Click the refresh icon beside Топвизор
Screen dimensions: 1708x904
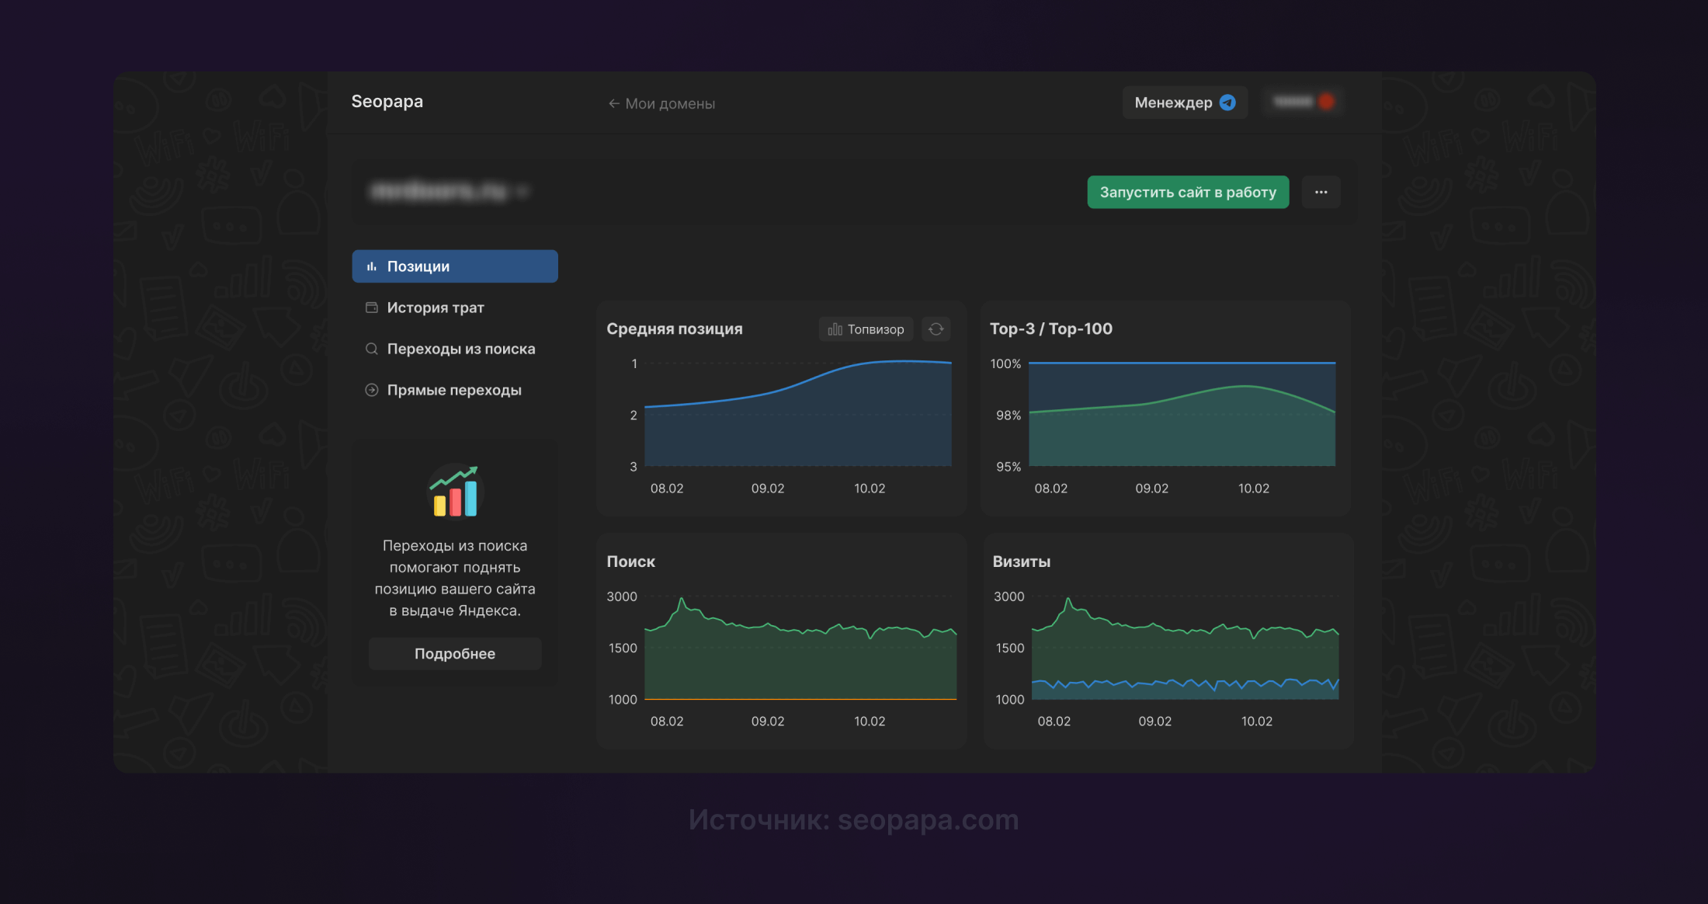point(936,329)
